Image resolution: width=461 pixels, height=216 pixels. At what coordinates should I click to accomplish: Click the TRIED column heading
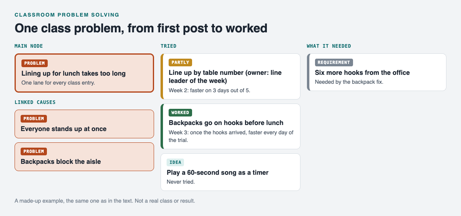169,46
